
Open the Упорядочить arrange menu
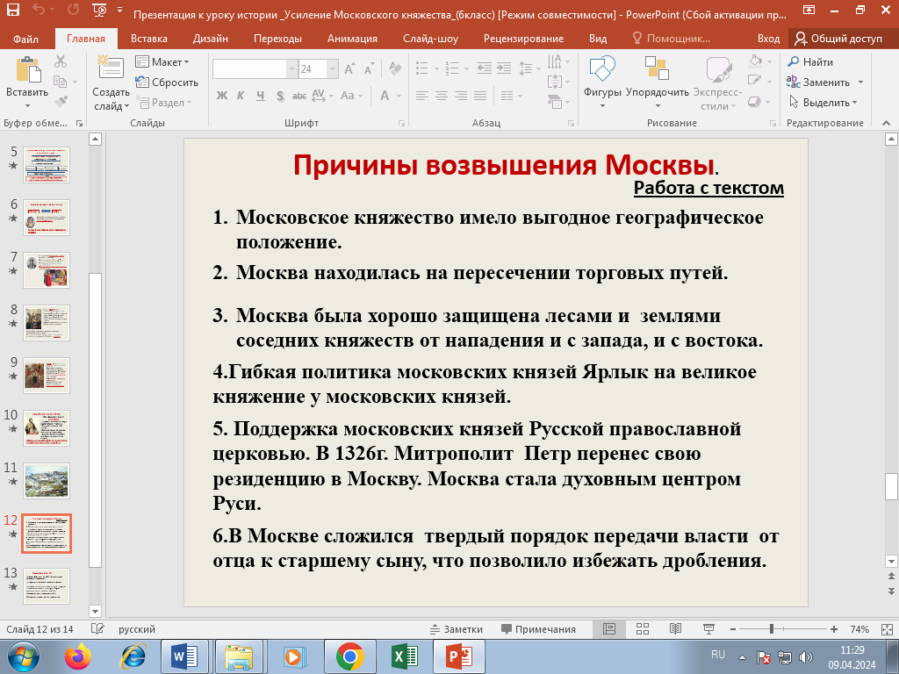pos(657,82)
